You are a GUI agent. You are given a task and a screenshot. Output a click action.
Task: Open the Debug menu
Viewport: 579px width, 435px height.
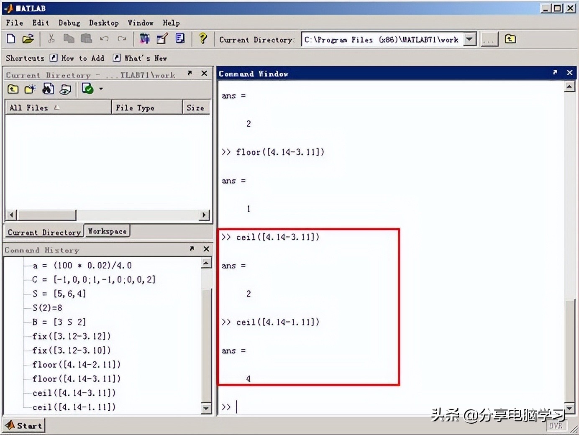(69, 23)
